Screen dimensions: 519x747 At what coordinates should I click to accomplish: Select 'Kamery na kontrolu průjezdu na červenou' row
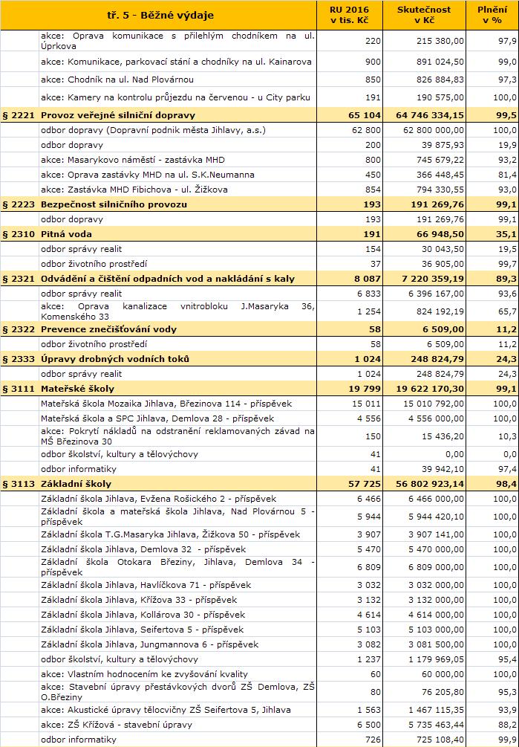coord(259,97)
